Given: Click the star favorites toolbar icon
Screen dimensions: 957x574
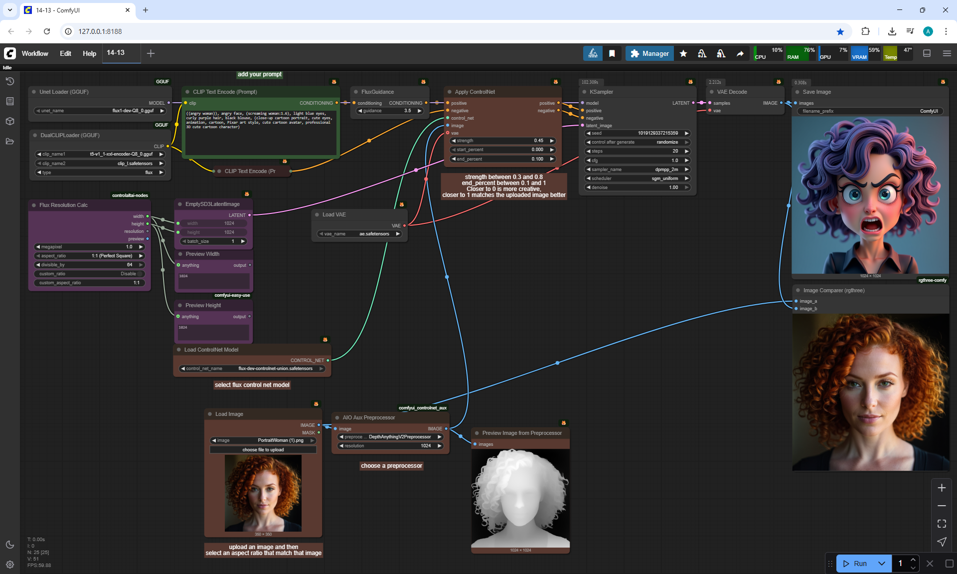Looking at the screenshot, I should click(x=683, y=53).
